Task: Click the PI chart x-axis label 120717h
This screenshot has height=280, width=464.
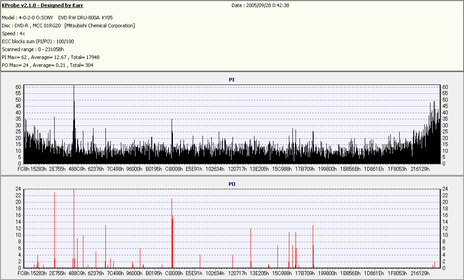Action: [237, 169]
